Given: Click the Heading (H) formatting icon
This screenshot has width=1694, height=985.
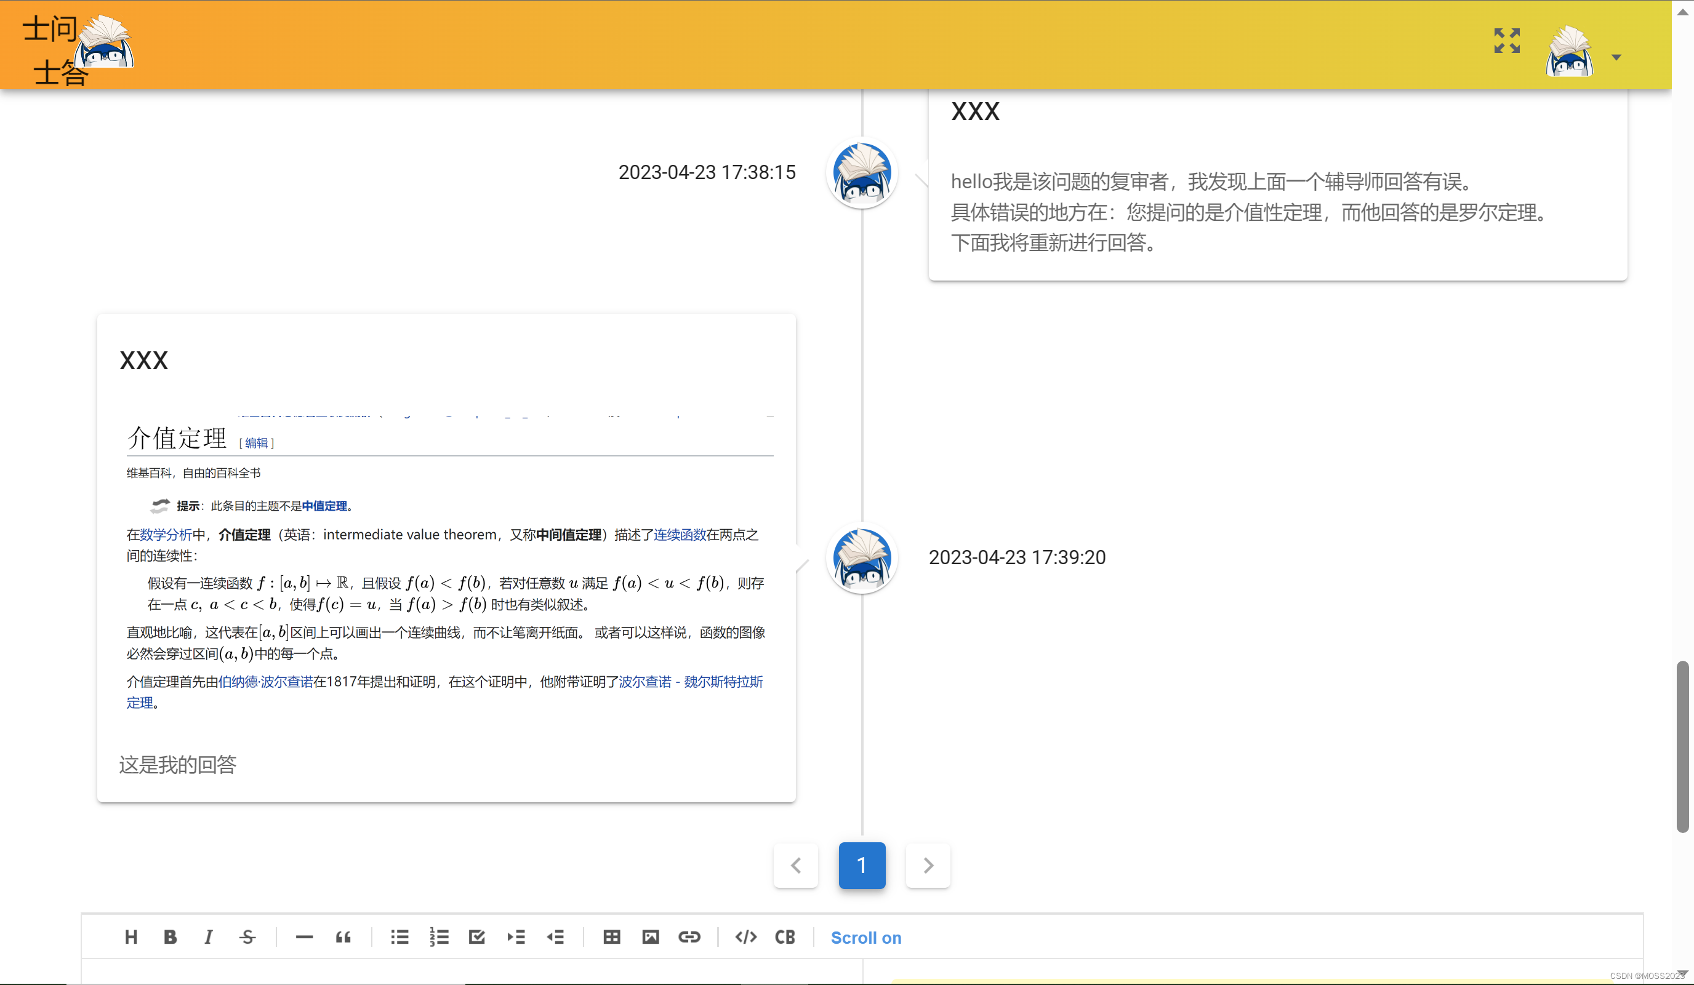Looking at the screenshot, I should tap(131, 937).
